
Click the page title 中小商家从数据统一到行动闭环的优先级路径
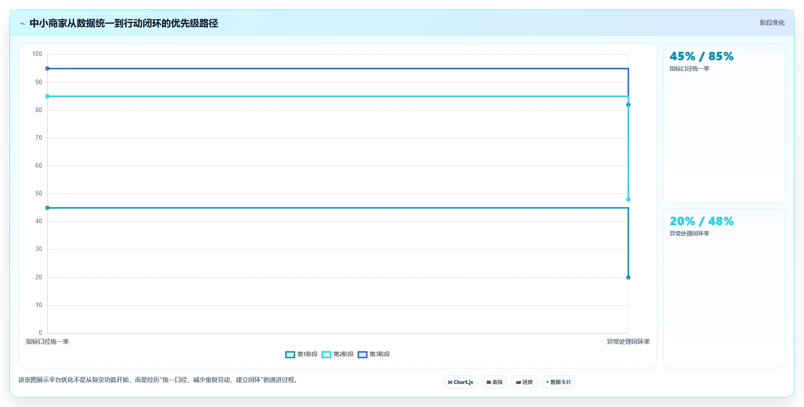[x=124, y=23]
